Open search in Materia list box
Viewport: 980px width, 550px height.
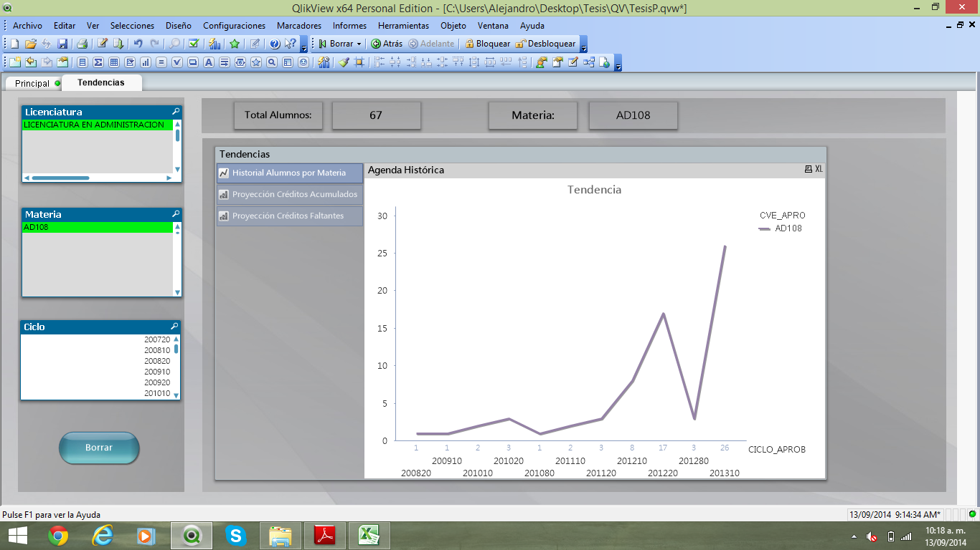click(x=176, y=214)
